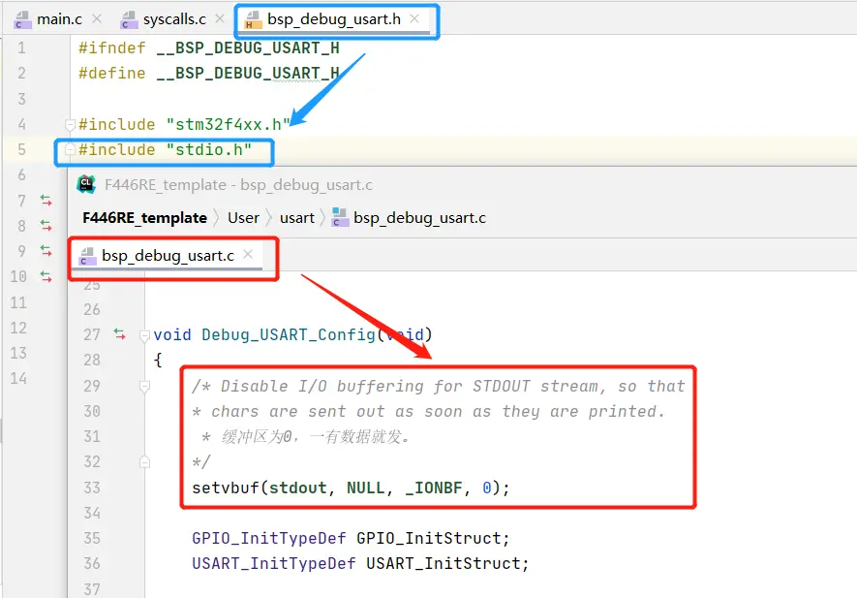Close the bsp_debug_usart.c tab
Viewport: 857px width, 598px height.
pos(248,254)
